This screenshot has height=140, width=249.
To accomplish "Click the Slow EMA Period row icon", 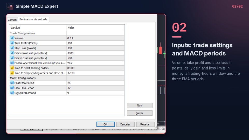I will (12, 88).
